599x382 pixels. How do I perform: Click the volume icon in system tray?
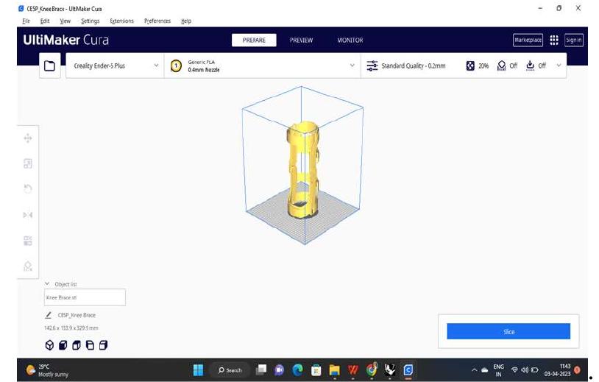(x=525, y=369)
